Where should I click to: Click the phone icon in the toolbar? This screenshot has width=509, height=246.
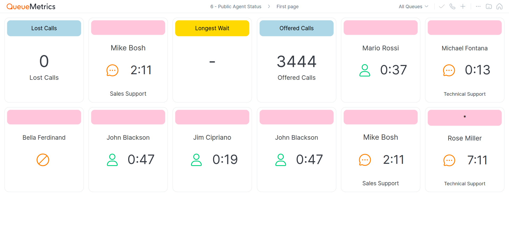[x=452, y=6]
